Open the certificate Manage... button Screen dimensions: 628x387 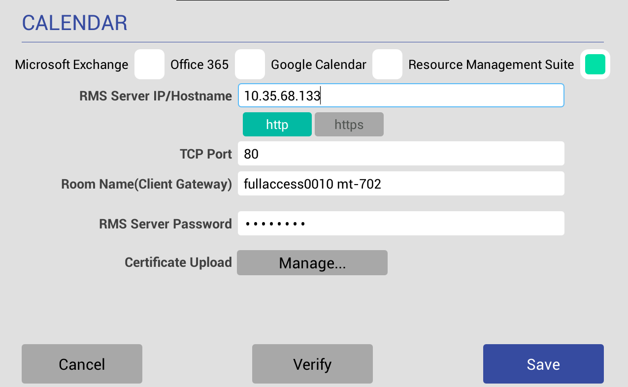[x=312, y=263]
